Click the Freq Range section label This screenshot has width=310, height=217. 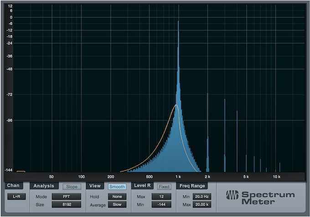click(x=192, y=186)
